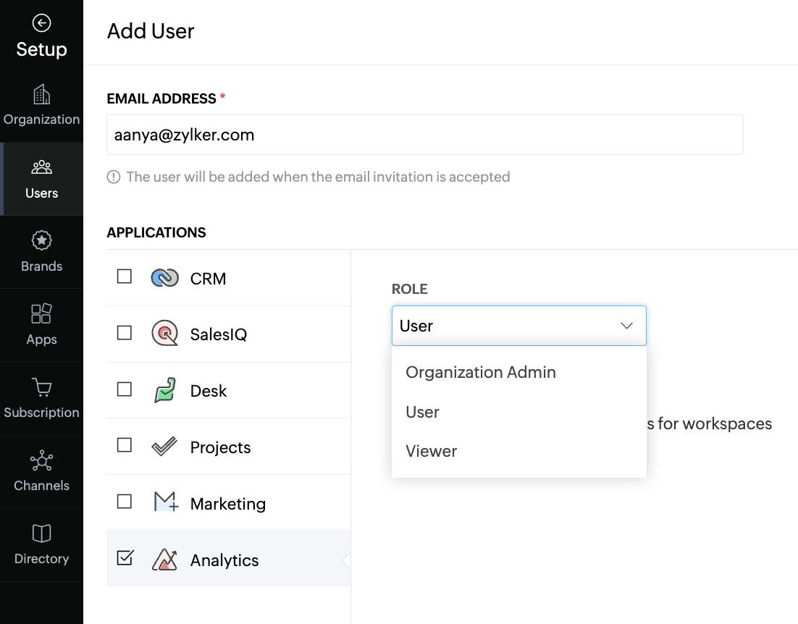
Task: Select the Users people icon
Action: [41, 166]
